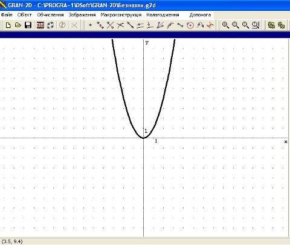290x245 pixels.
Task: Open the Обчислення menu
Action: pyautogui.click(x=50, y=15)
